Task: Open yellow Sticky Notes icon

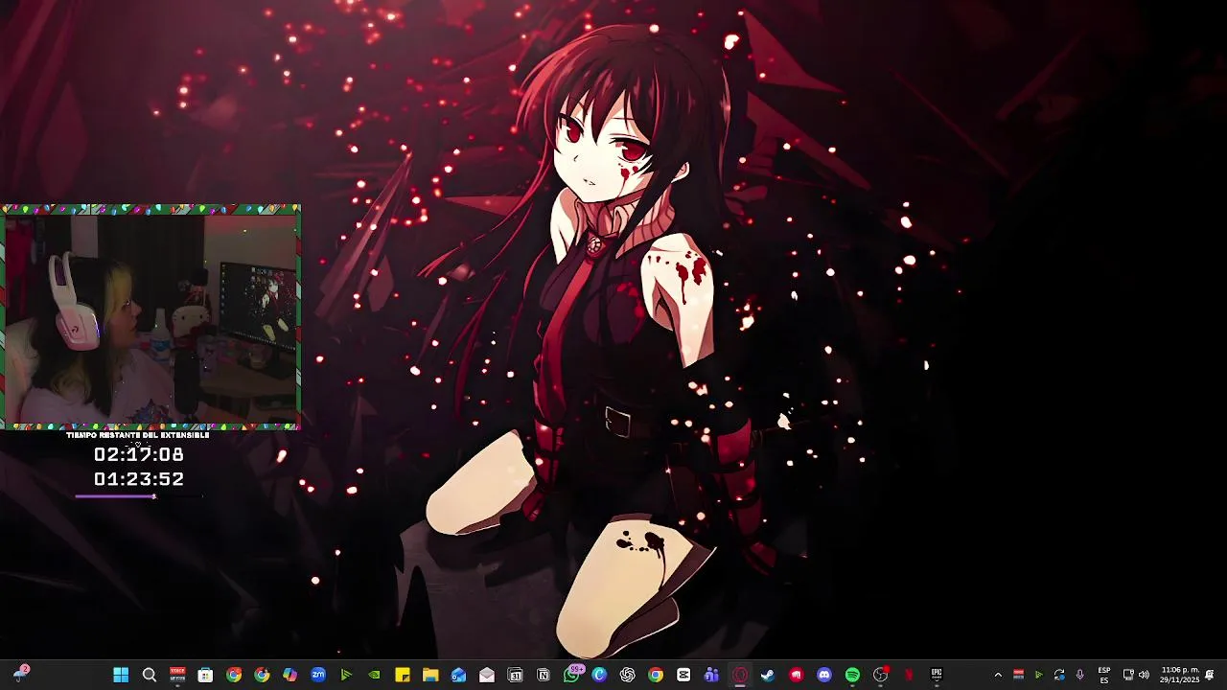Action: [403, 675]
